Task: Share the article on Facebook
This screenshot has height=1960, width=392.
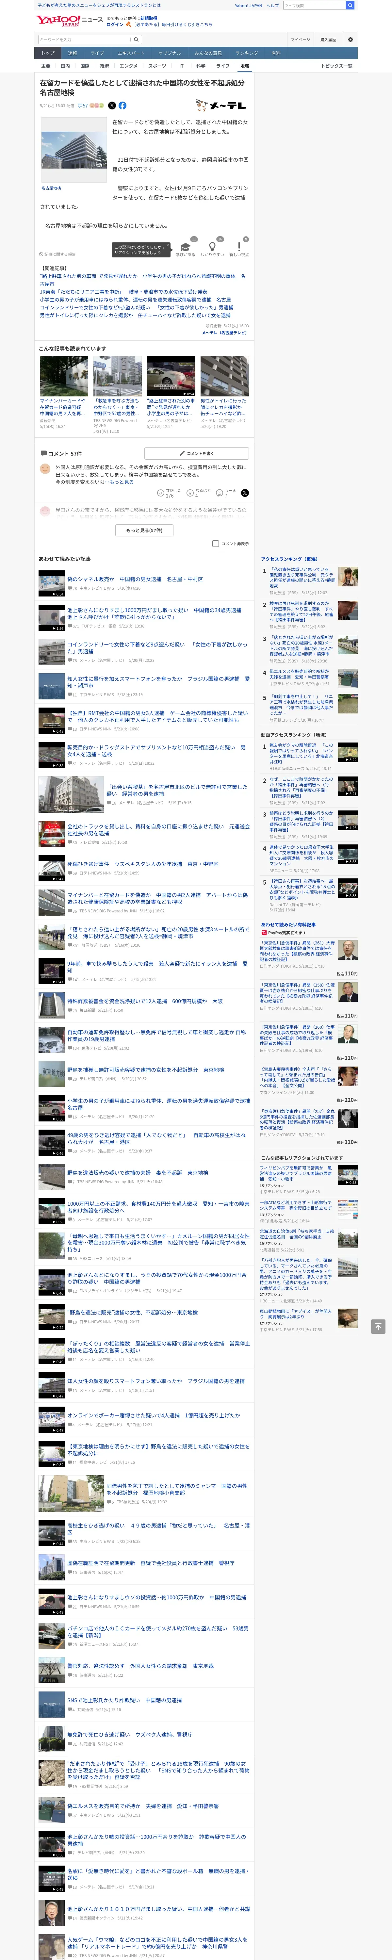Action: [122, 106]
